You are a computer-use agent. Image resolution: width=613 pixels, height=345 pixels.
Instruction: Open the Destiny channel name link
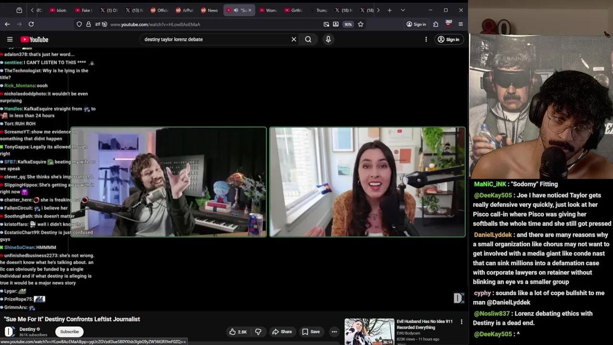(x=27, y=329)
